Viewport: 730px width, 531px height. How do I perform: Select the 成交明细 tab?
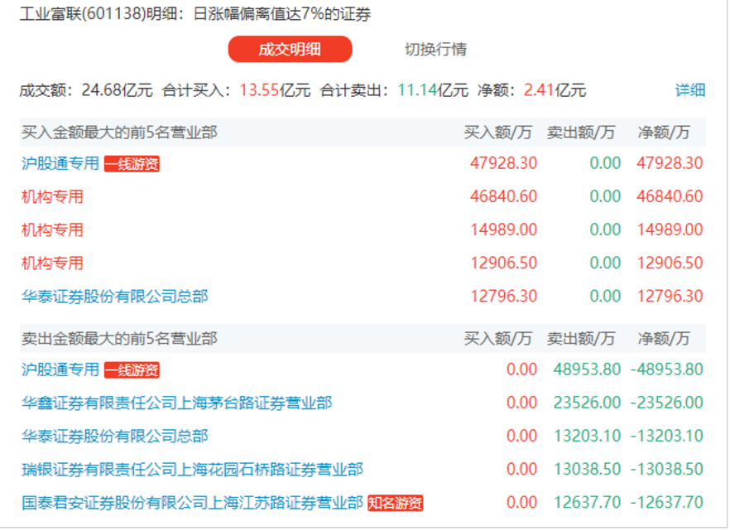tap(290, 49)
